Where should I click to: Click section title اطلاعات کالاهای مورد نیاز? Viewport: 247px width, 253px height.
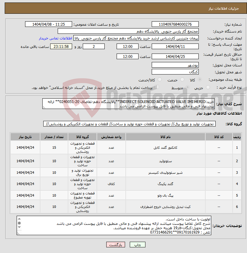[219, 113]
